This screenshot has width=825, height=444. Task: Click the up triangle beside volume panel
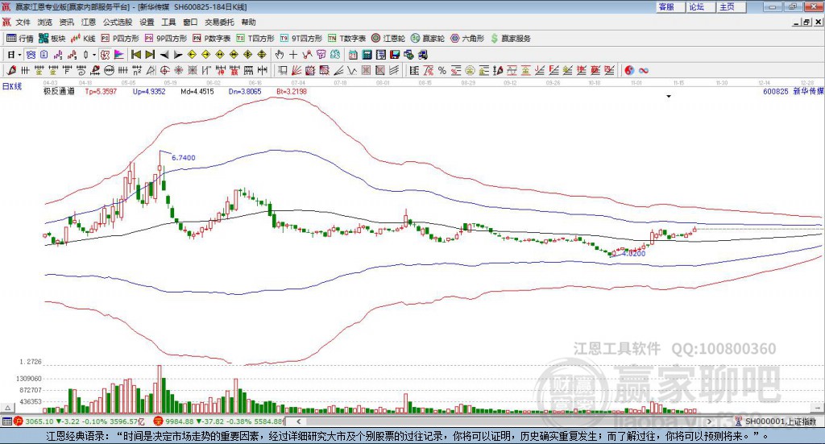click(7, 408)
